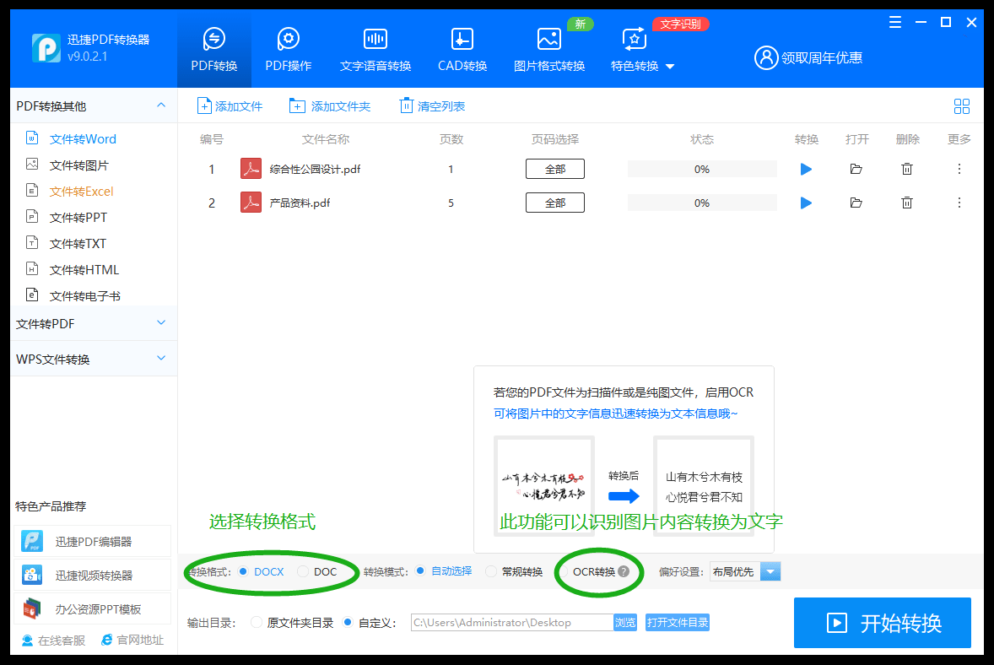The width and height of the screenshot is (994, 665).
Task: Expand the 文件转PDF sidebar section
Action: click(93, 323)
